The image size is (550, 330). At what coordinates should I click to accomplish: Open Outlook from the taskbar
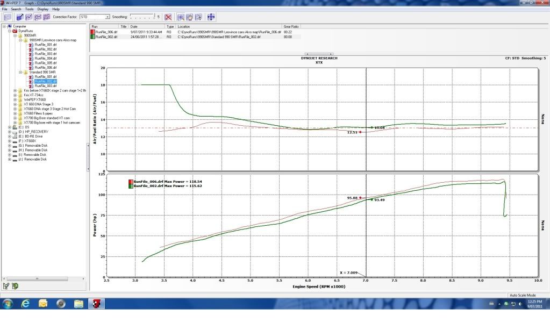[43, 303]
